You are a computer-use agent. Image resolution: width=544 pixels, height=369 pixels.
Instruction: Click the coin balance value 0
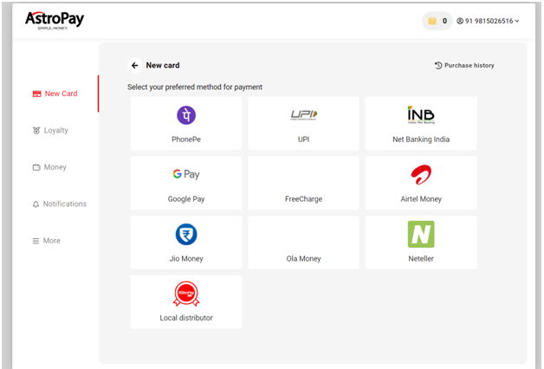pyautogui.click(x=444, y=21)
